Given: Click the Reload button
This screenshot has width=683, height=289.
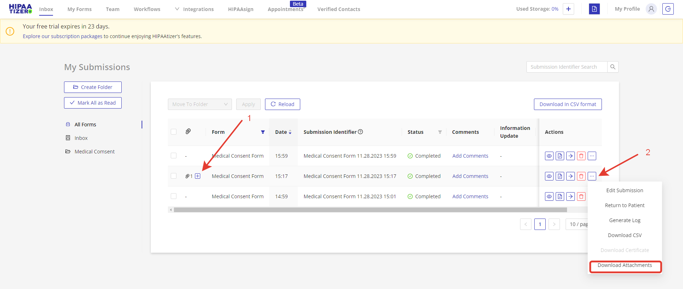Looking at the screenshot, I should coord(282,104).
